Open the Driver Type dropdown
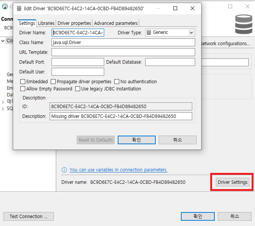The width and height of the screenshot is (255, 226). pos(170,32)
